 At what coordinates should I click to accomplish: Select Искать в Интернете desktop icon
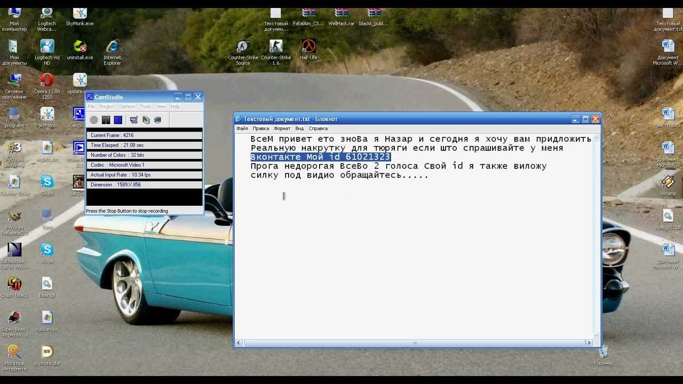click(x=14, y=358)
